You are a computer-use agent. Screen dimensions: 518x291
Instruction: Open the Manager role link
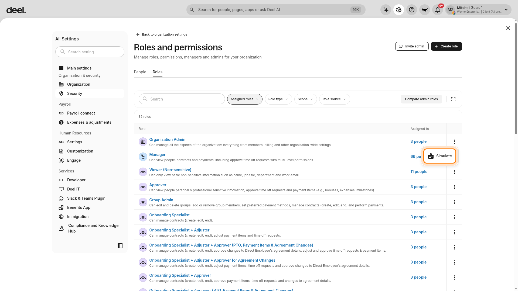click(157, 155)
